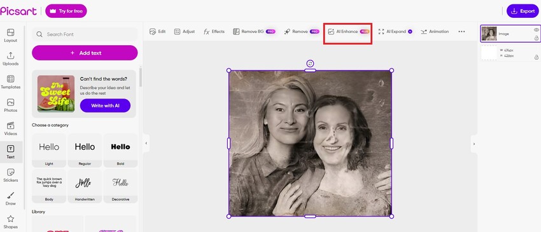Toggle the lock on the Image layer
Image resolution: width=541 pixels, height=232 pixels.
coord(536,38)
